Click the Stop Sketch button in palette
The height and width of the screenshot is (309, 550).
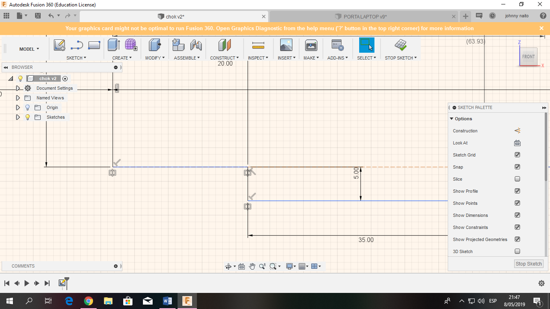tap(529, 264)
